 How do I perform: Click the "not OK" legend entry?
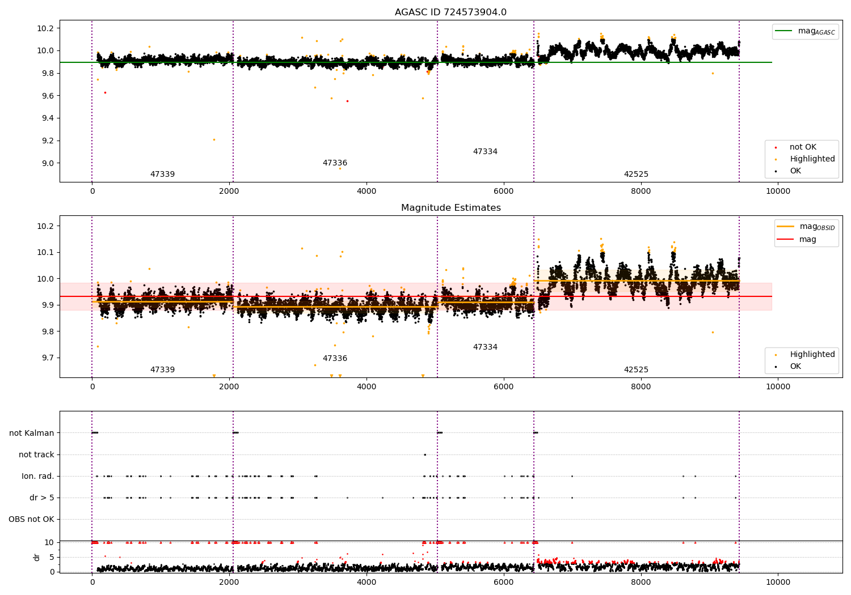point(803,147)
